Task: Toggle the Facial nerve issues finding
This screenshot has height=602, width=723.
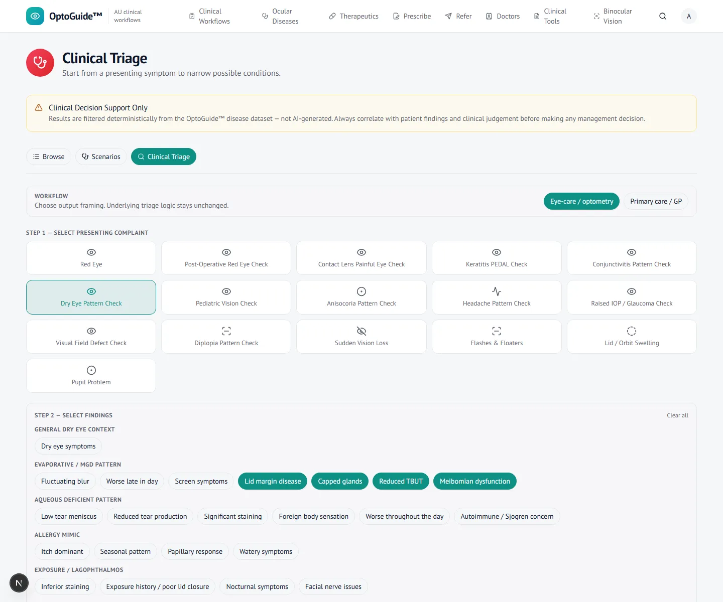Action: [x=333, y=586]
